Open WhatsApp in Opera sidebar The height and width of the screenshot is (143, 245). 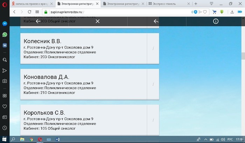(5, 35)
